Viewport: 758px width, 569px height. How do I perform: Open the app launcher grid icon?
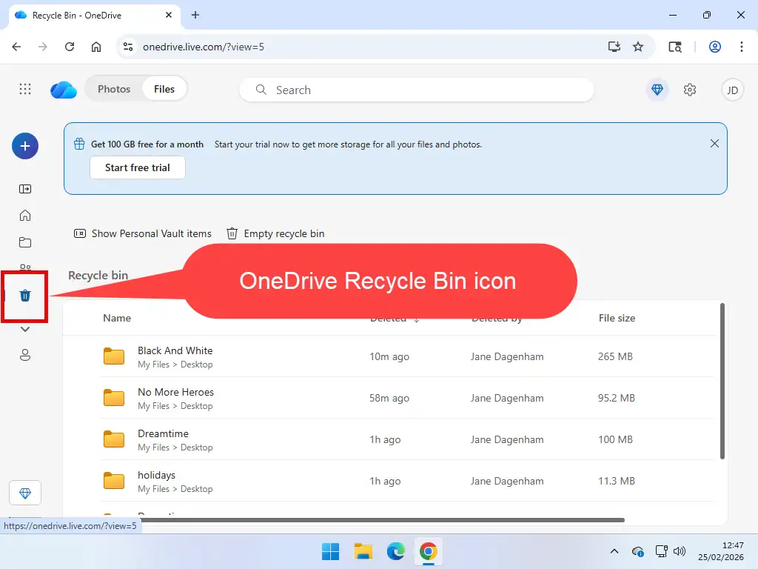coord(24,89)
